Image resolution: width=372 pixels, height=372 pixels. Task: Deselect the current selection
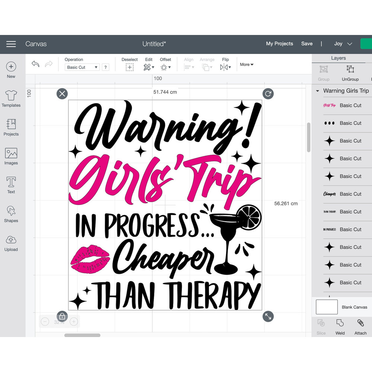[x=129, y=67]
